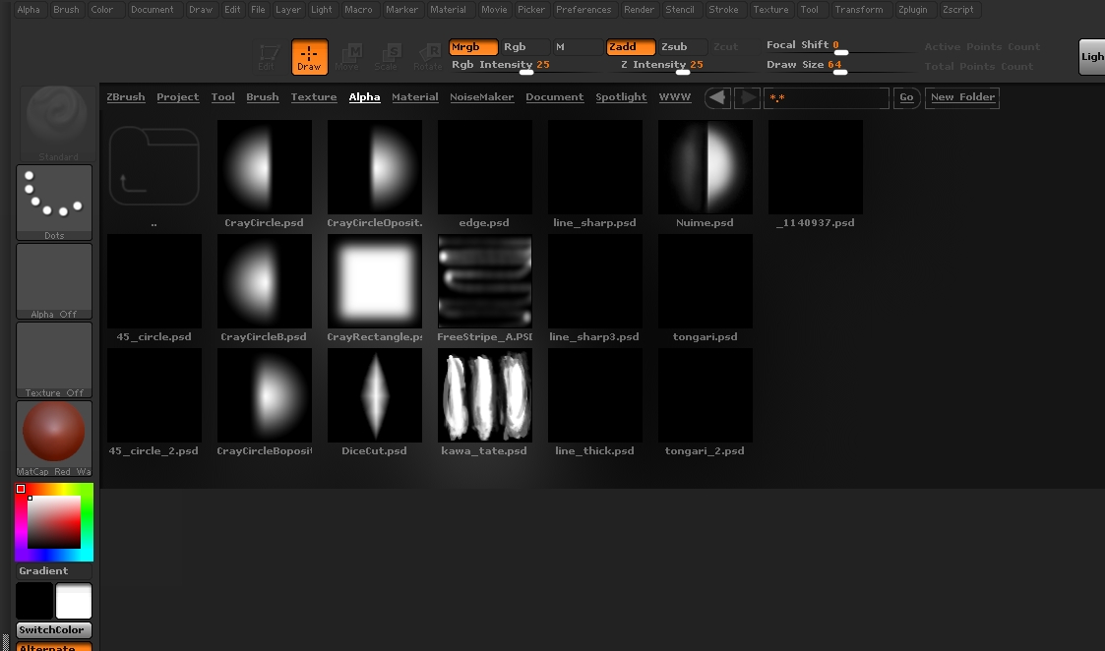Toggle the Mrgb paint mode

click(472, 46)
